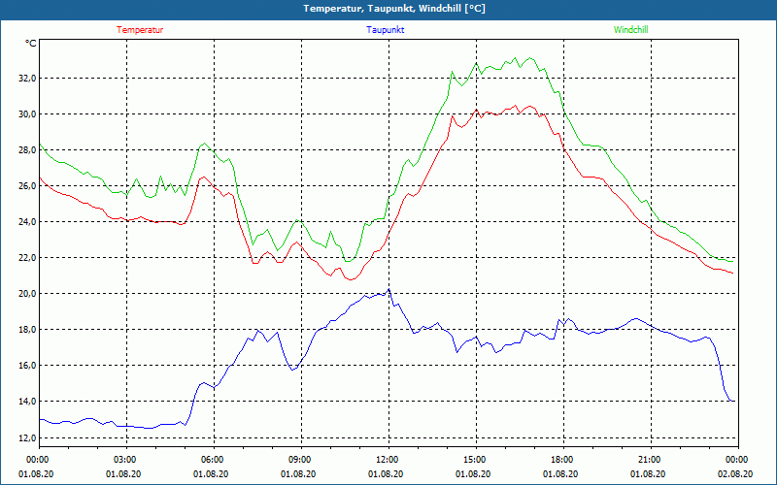The width and height of the screenshot is (777, 485).
Task: Click the '21:00' time label
Action: pos(651,460)
